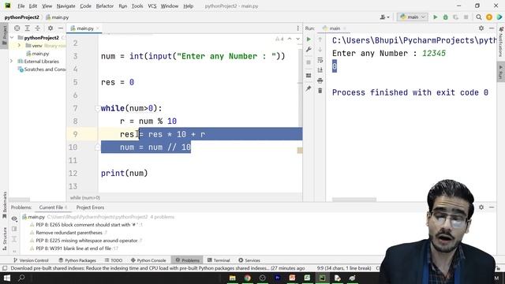Click Restore Layout icon in Run panel
Screen dimensions: 505x284
[309, 76]
